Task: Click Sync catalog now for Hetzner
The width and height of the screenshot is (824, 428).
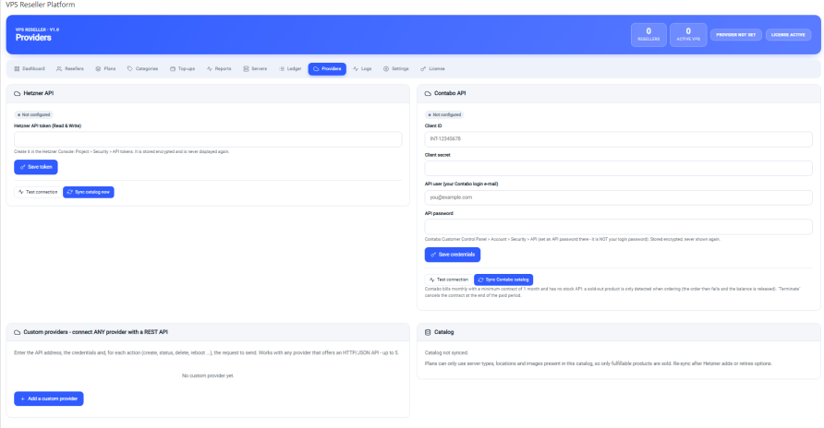Action: point(89,192)
